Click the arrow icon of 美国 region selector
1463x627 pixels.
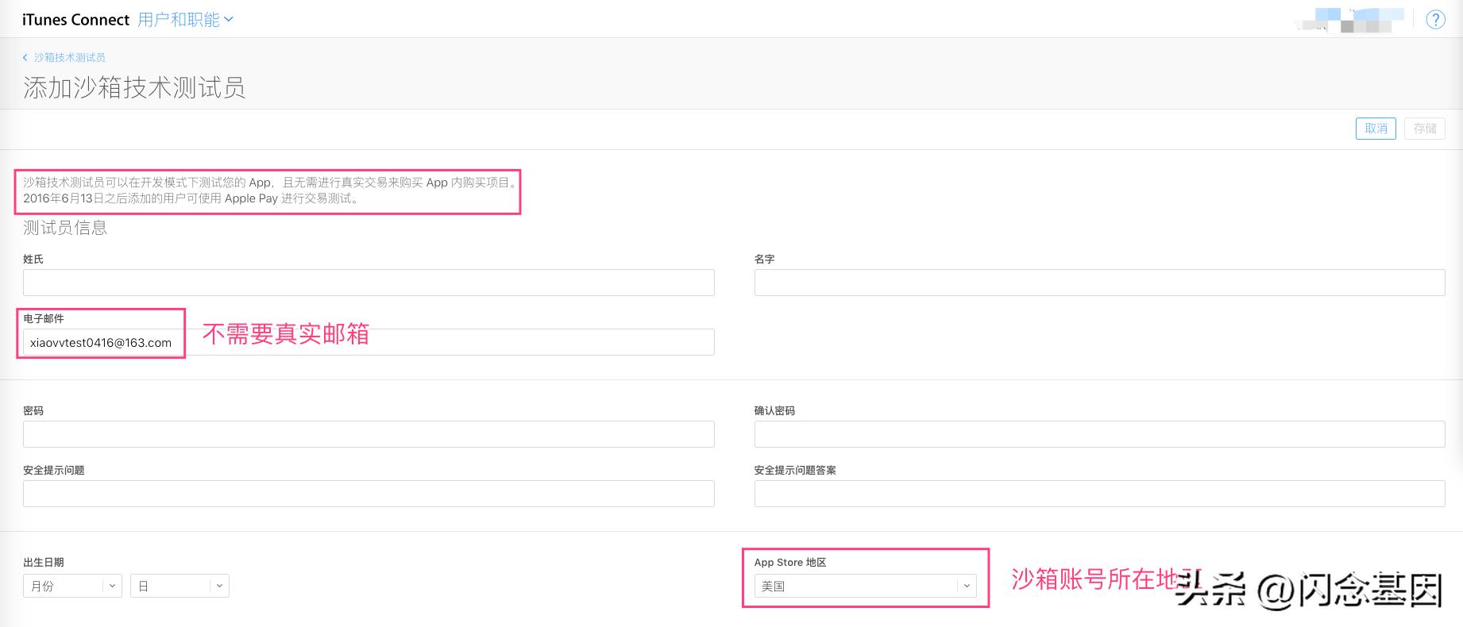coord(967,586)
